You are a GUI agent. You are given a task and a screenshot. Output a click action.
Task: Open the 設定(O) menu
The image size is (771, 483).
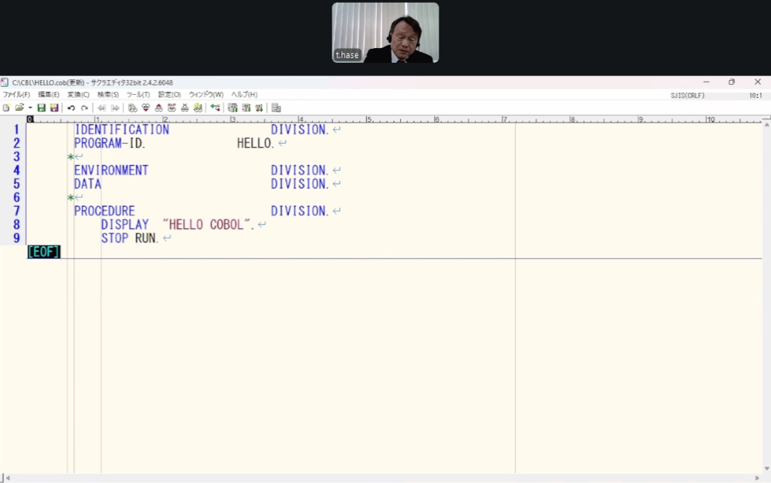click(x=169, y=95)
